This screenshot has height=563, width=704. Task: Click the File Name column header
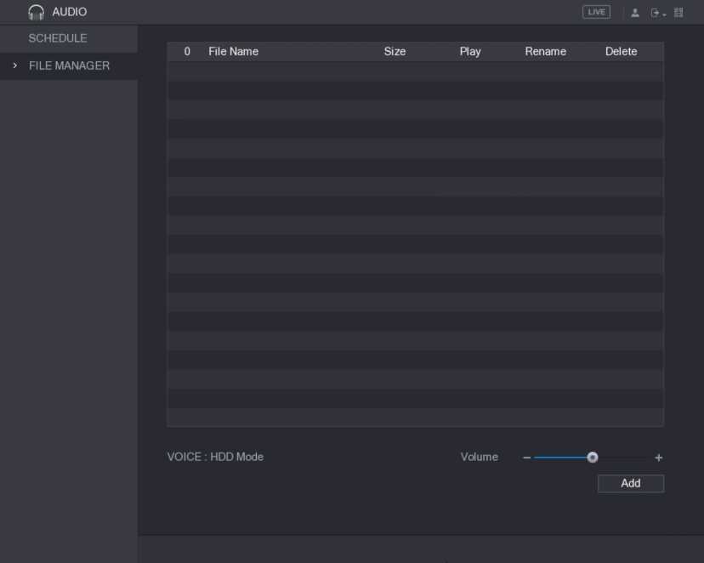tap(234, 52)
